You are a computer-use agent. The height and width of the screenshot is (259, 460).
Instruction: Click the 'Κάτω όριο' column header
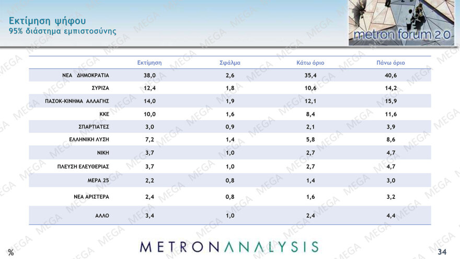(310, 63)
